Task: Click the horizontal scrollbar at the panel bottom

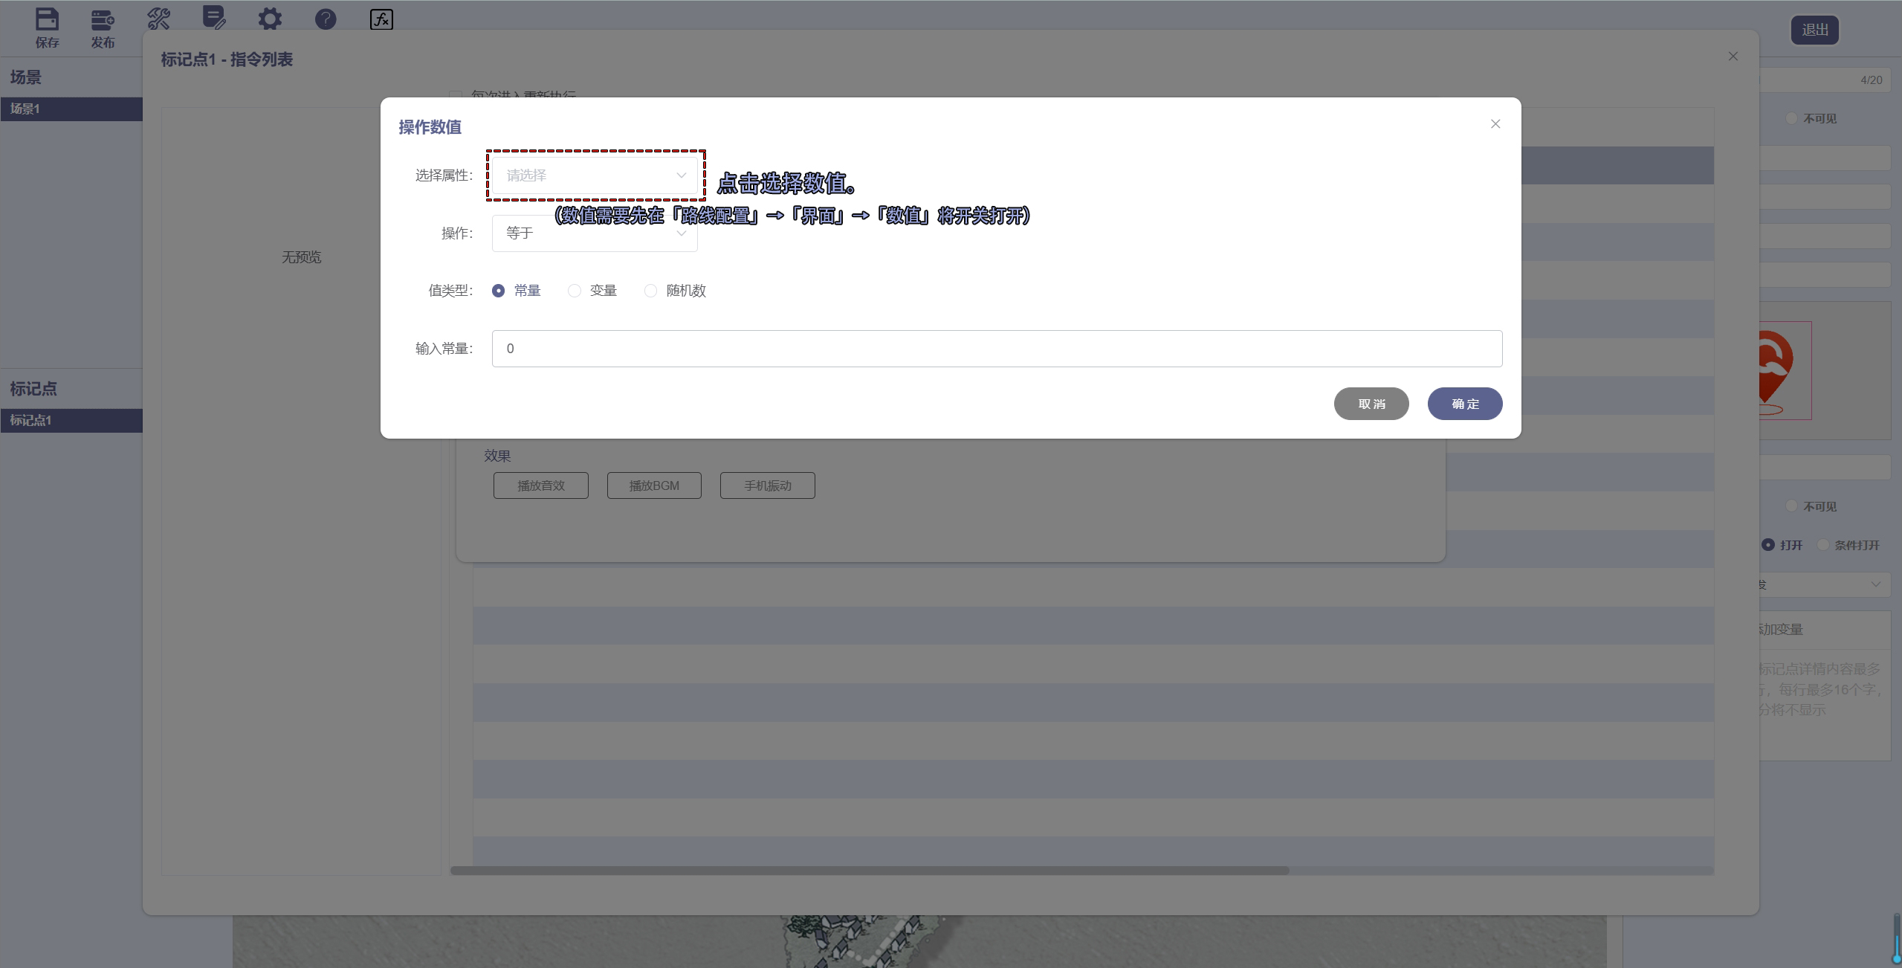Action: point(870,871)
